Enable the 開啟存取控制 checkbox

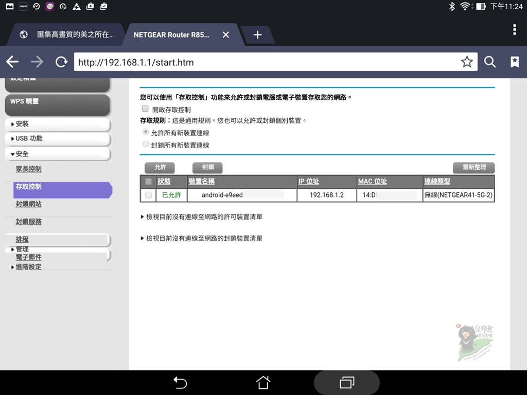tap(145, 109)
